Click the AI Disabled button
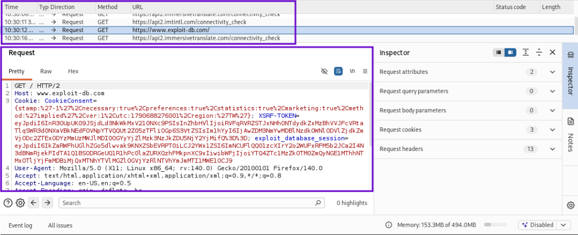The image size is (578, 235). [538, 225]
